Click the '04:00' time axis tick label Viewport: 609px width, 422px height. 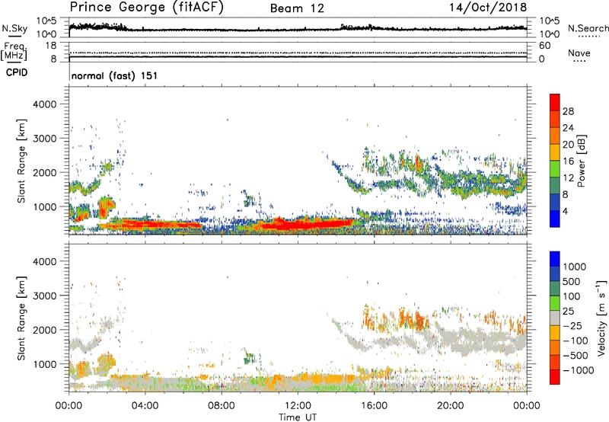coord(145,406)
